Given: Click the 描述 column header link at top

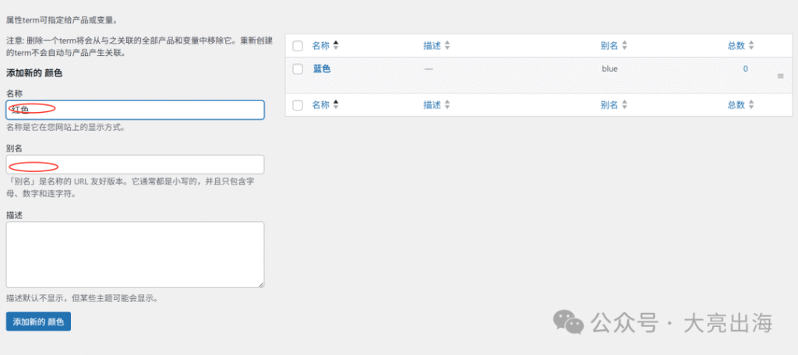Looking at the screenshot, I should point(432,46).
